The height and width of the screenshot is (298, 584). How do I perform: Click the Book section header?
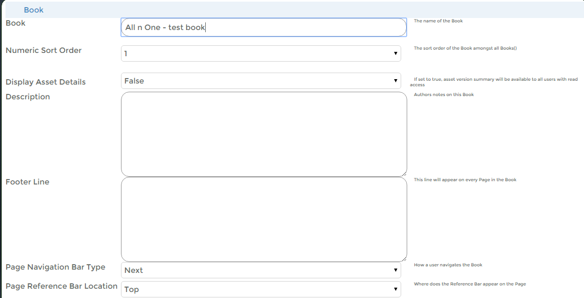pos(33,10)
